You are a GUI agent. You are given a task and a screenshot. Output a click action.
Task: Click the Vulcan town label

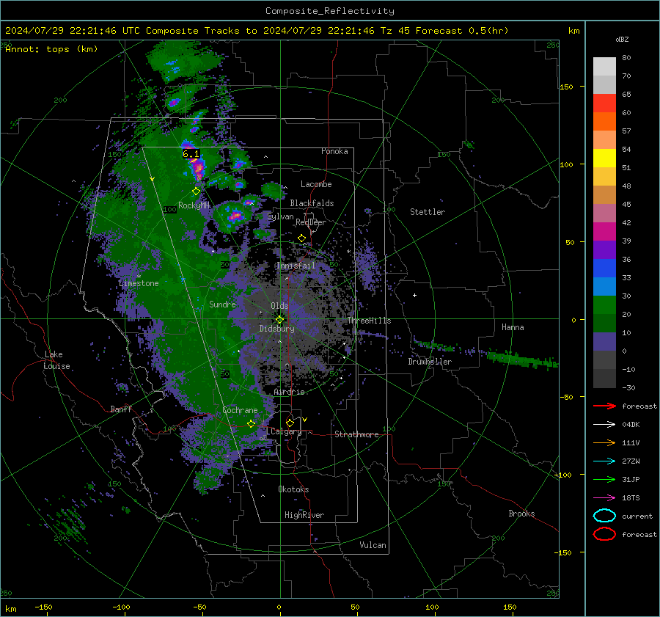pos(373,545)
